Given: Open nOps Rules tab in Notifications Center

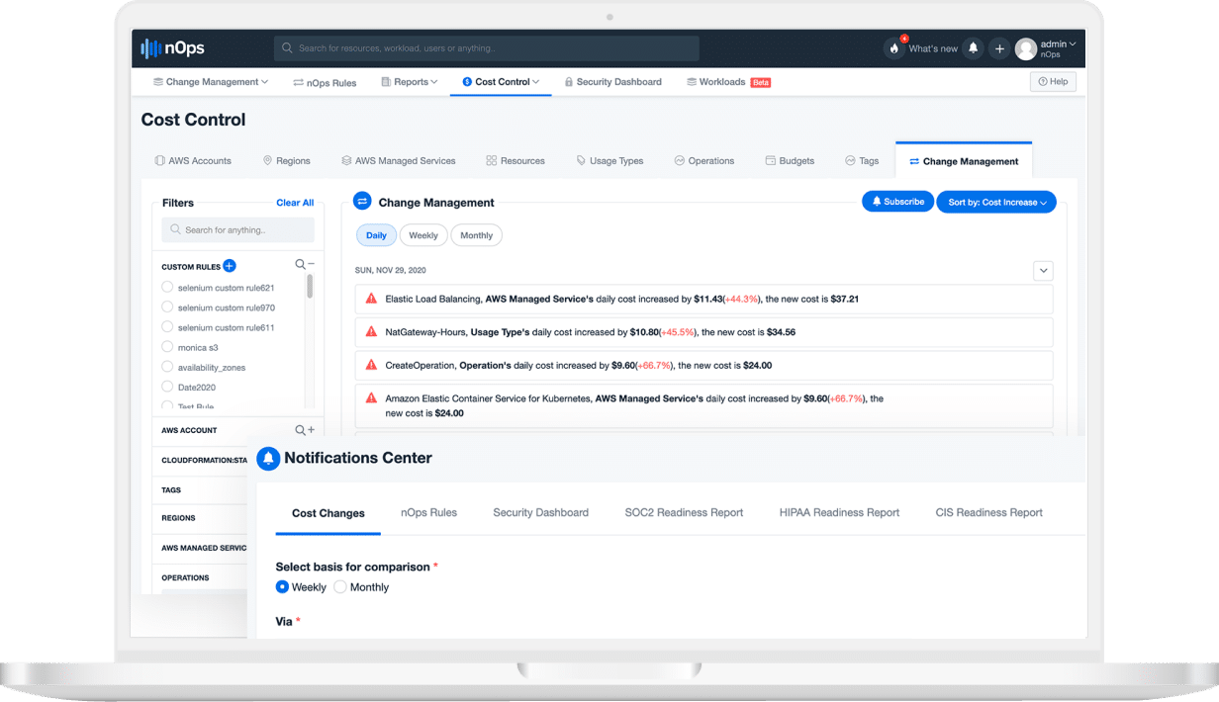Looking at the screenshot, I should (428, 512).
